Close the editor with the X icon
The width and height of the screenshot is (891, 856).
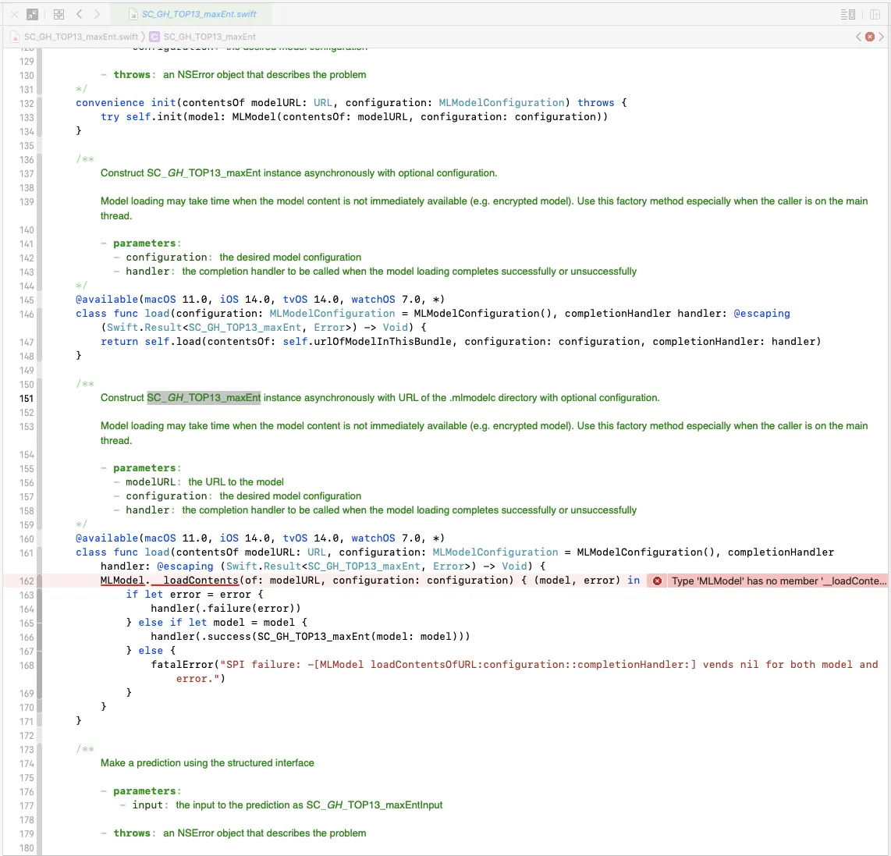(x=15, y=14)
